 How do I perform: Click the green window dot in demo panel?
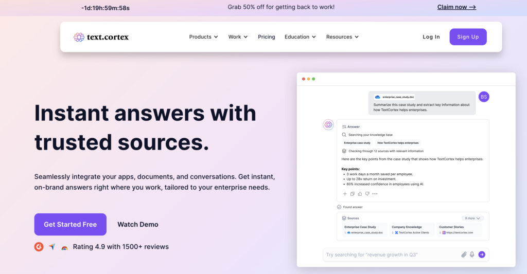313,79
